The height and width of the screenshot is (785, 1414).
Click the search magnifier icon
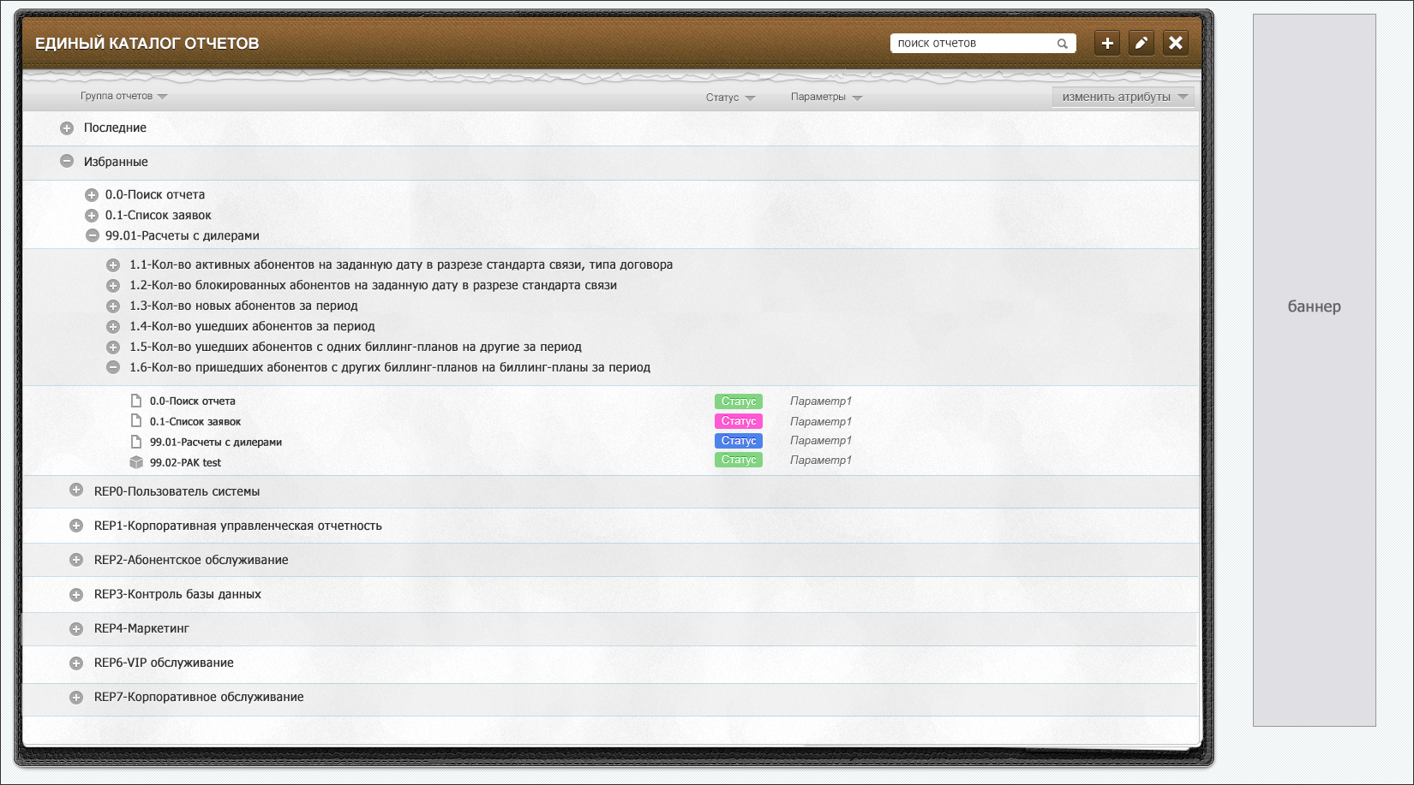[1062, 44]
